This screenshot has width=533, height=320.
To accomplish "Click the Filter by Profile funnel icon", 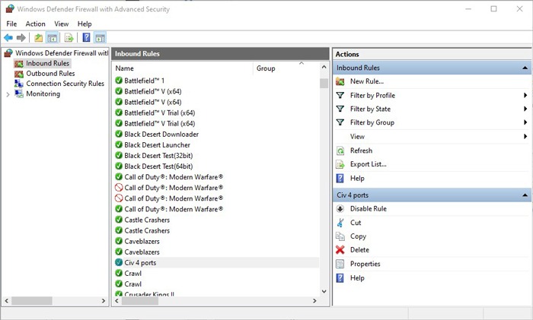I will [340, 95].
